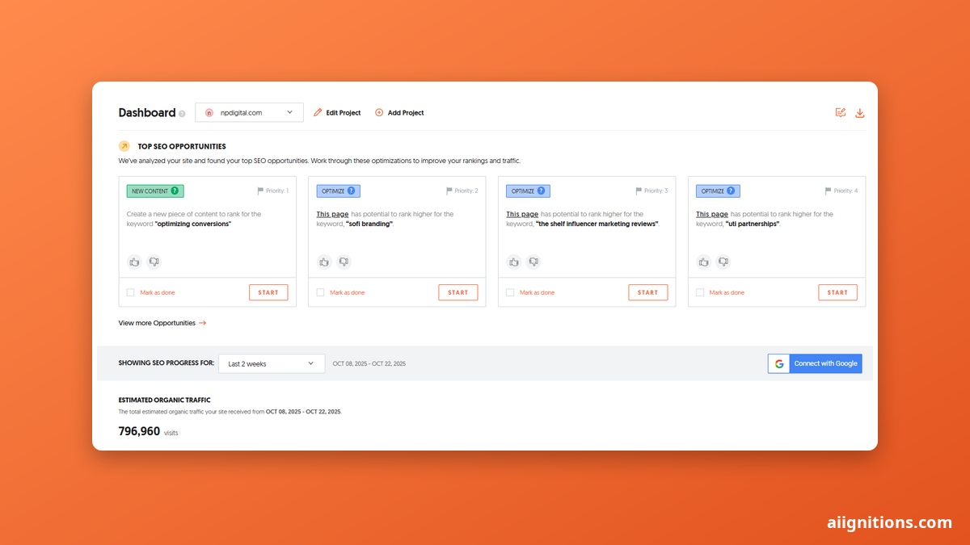Open This page link for shelf influencer marketing
Image resolution: width=970 pixels, height=545 pixels.
click(x=522, y=214)
